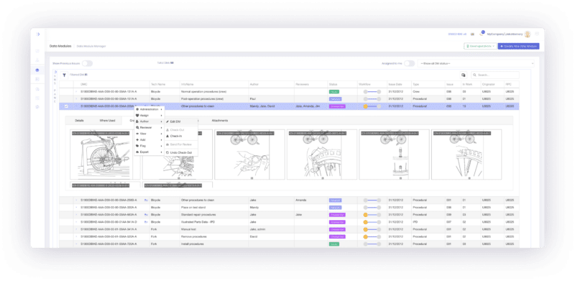
Task: Click the user avatar picture
Action: 528,34
